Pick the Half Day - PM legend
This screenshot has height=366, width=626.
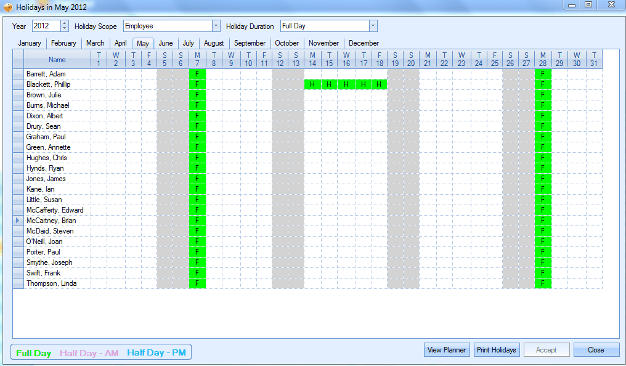point(156,353)
